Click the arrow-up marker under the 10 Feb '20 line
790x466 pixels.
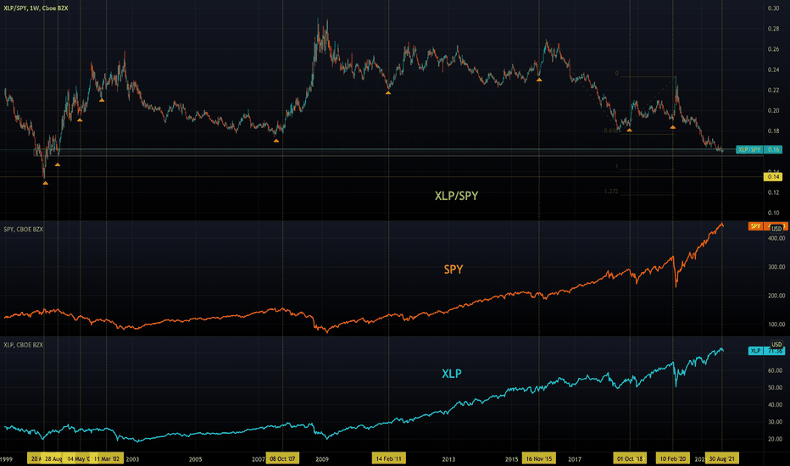(673, 127)
